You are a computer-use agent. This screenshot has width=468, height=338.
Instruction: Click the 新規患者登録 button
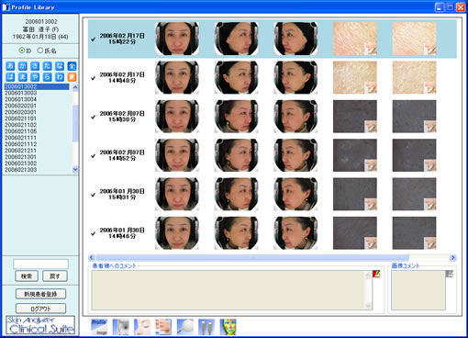pyautogui.click(x=40, y=294)
